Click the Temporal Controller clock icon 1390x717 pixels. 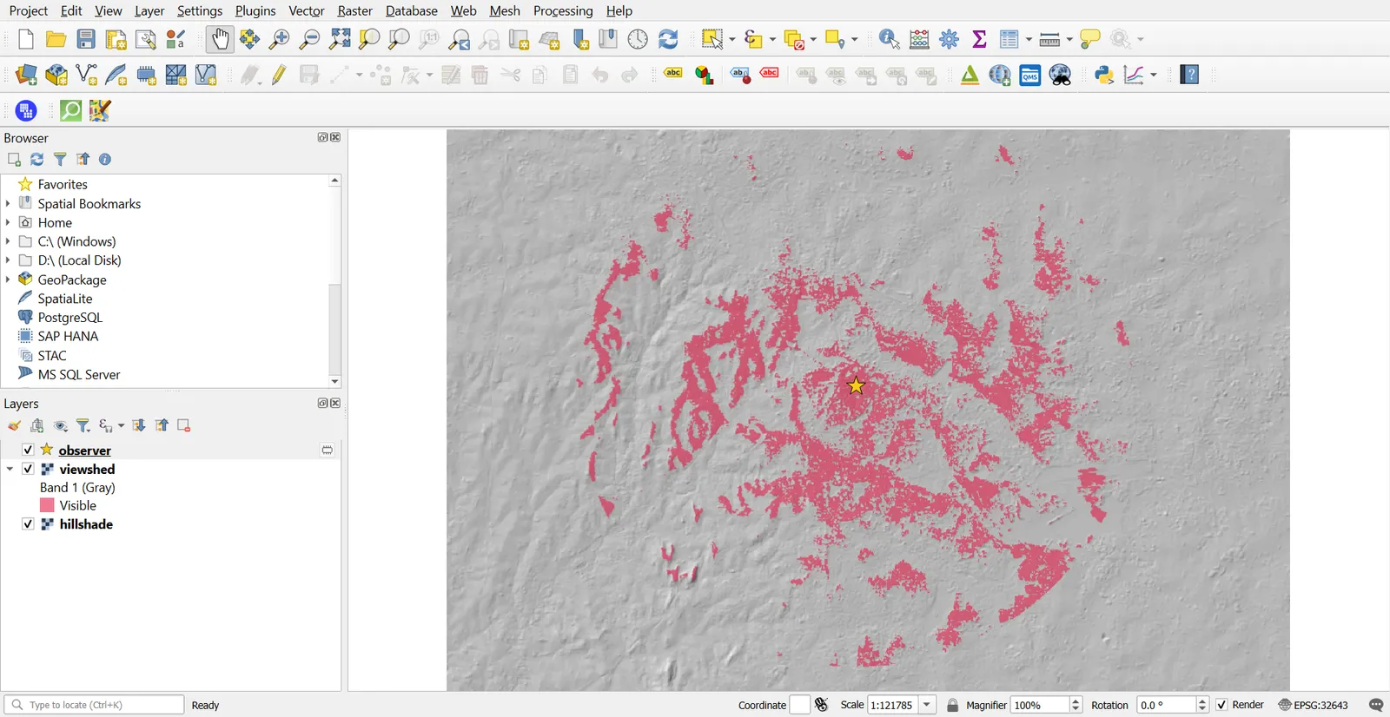638,39
